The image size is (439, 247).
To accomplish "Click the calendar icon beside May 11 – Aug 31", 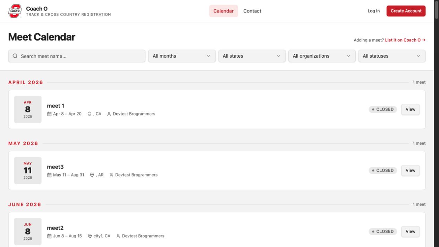I will 49,175.
